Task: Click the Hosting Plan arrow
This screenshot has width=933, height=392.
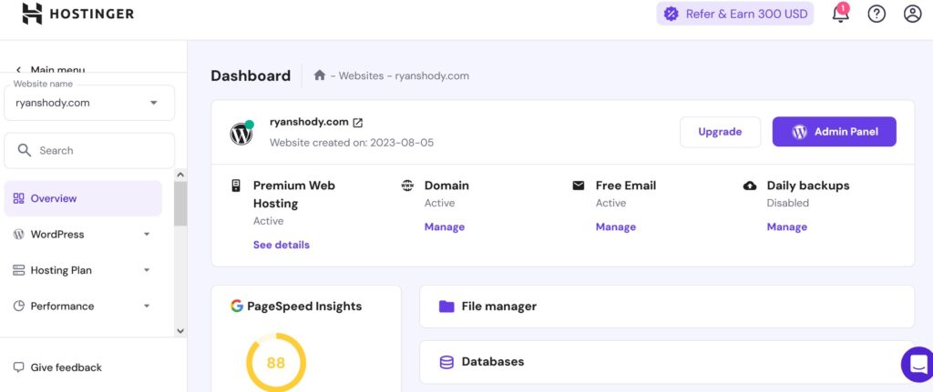Action: coord(147,270)
